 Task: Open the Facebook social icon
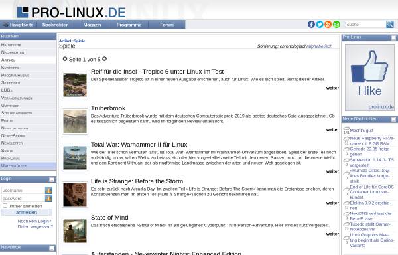311,25
